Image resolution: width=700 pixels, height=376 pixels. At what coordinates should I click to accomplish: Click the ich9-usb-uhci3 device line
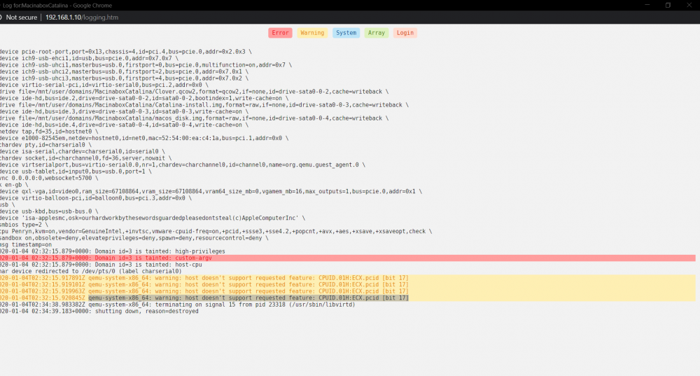point(124,78)
